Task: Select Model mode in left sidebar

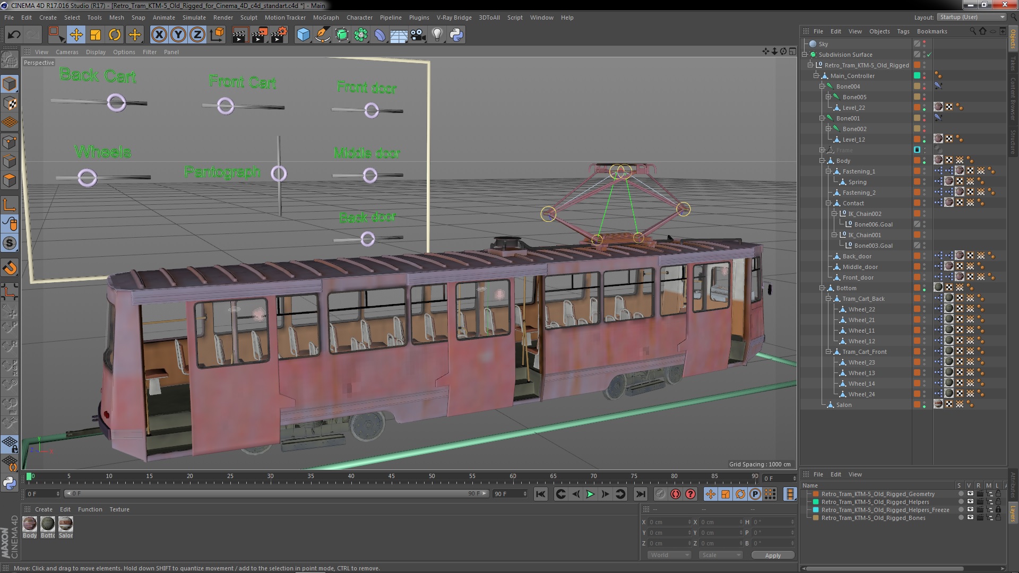Action: click(10, 84)
